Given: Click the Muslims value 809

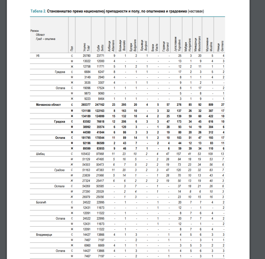Looking at the screenshot, I should 210,105.
